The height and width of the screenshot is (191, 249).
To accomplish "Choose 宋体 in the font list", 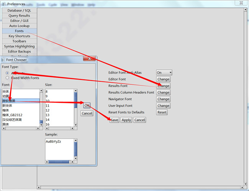I will click(x=21, y=92).
